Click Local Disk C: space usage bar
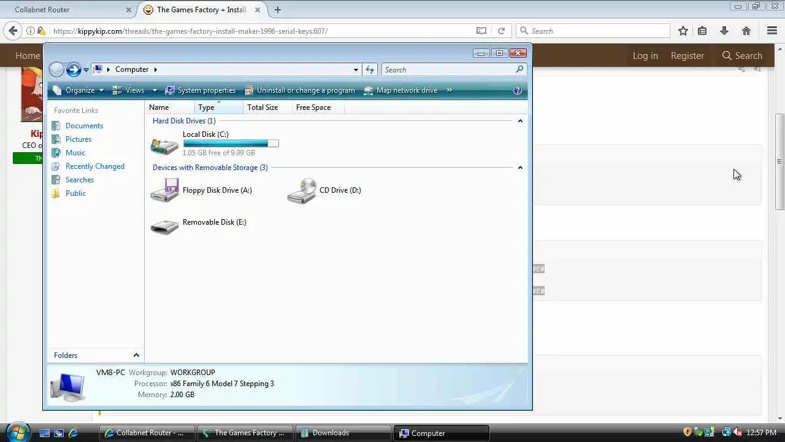 (231, 144)
